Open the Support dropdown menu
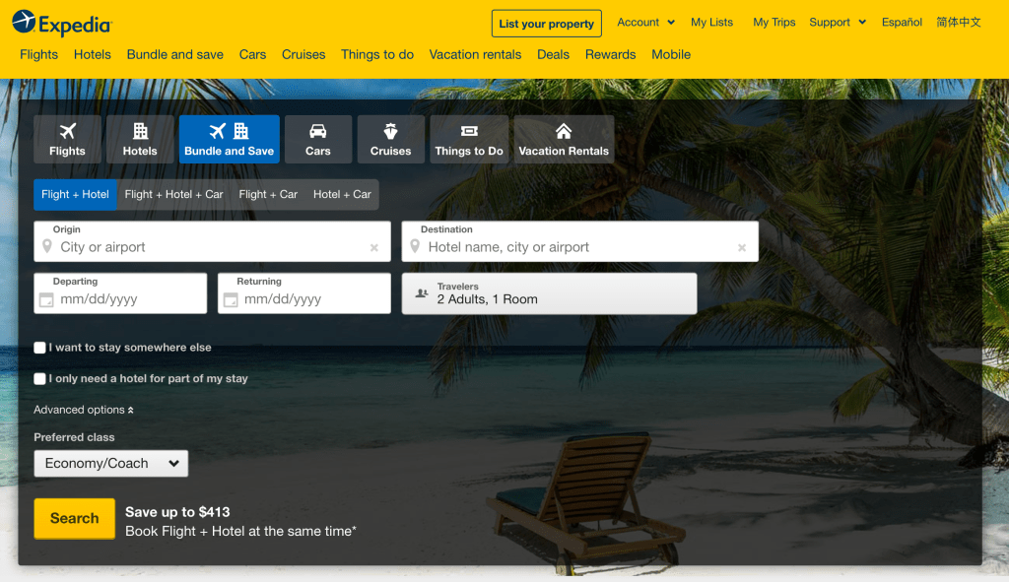 pos(837,23)
